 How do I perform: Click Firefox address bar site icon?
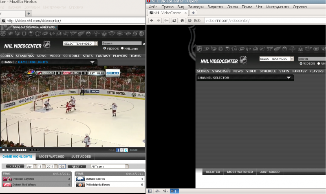(x=3, y=21)
